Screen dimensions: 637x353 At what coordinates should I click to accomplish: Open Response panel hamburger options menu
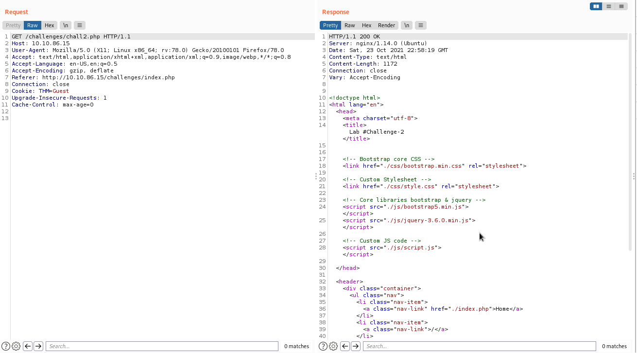tap(421, 25)
